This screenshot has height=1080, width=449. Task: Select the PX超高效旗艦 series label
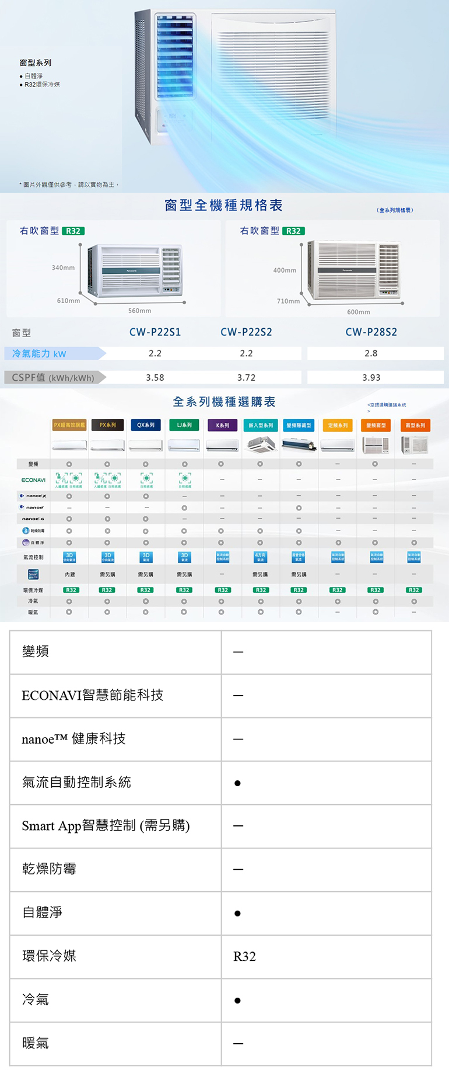(69, 425)
